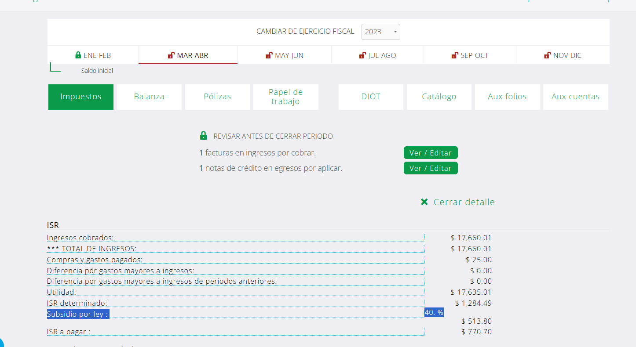Click the green lock icon to close period
Image resolution: width=636 pixels, height=347 pixels.
coord(203,136)
